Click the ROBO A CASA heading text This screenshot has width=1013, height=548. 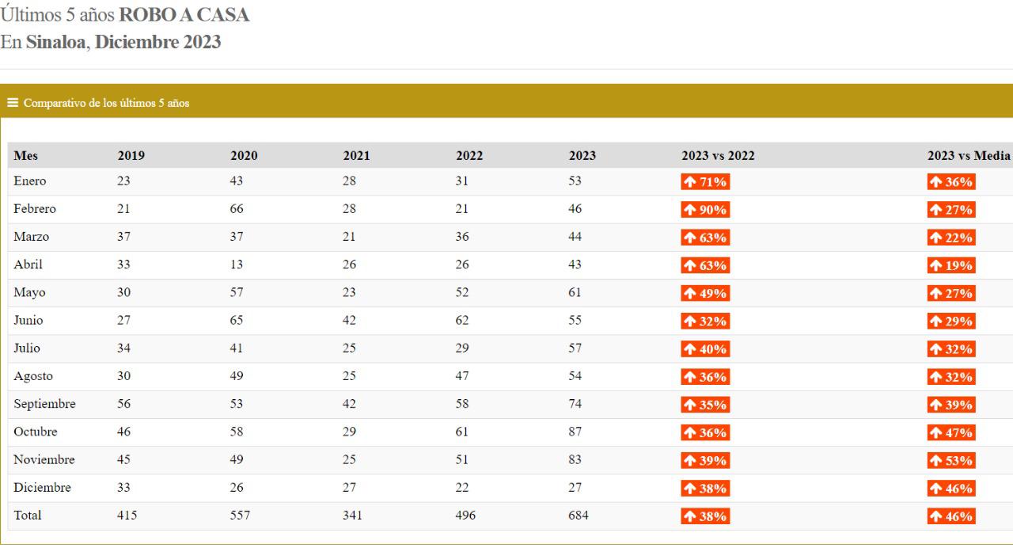click(183, 14)
